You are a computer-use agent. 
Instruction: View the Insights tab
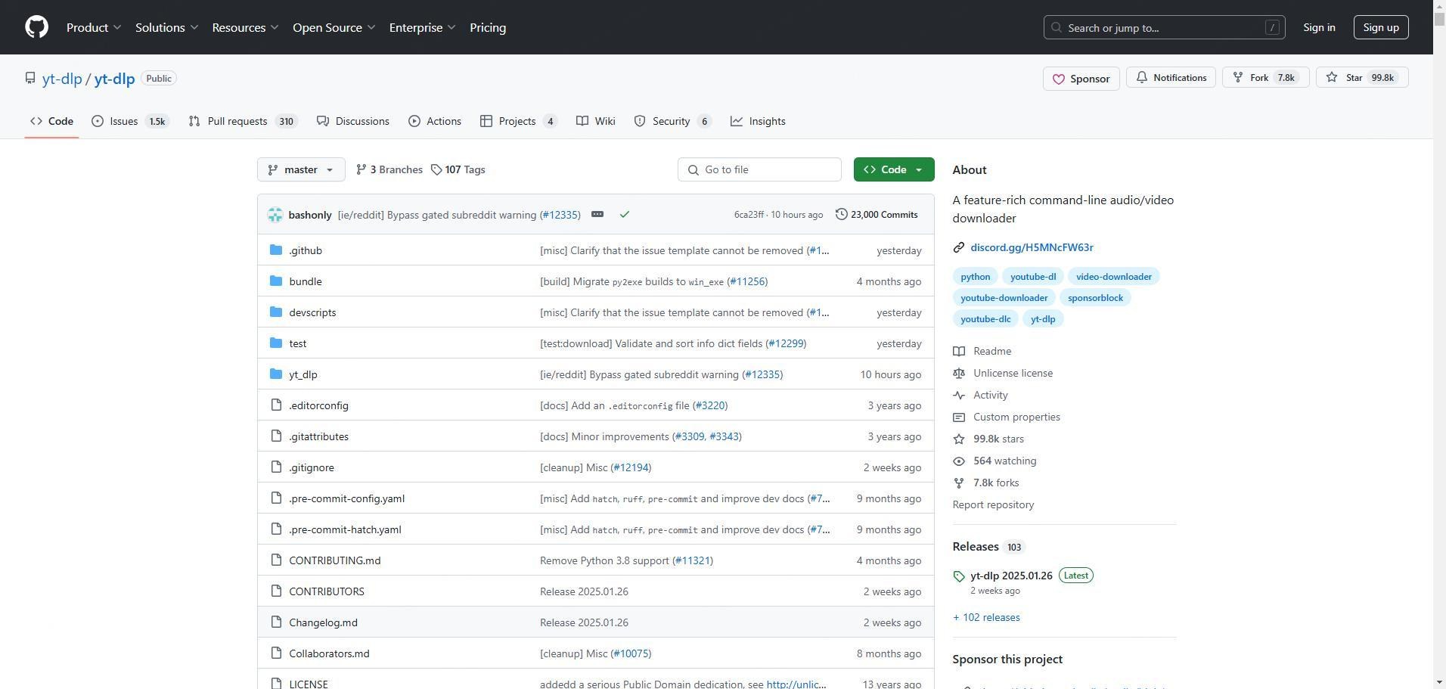[x=758, y=121]
